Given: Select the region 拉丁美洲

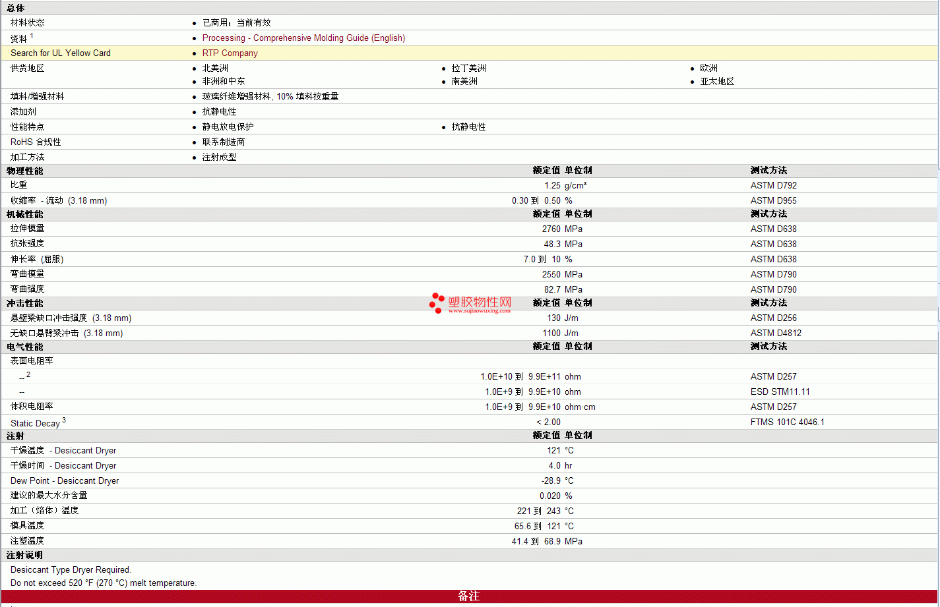Looking at the screenshot, I should point(469,69).
